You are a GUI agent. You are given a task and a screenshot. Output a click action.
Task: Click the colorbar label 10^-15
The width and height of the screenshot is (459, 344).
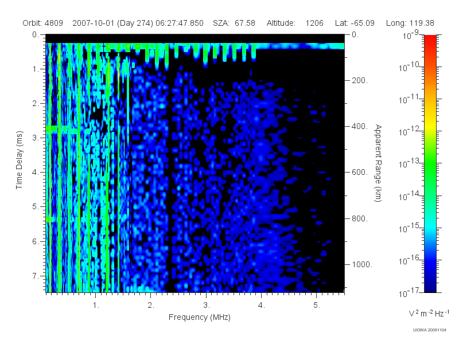pyautogui.click(x=410, y=228)
